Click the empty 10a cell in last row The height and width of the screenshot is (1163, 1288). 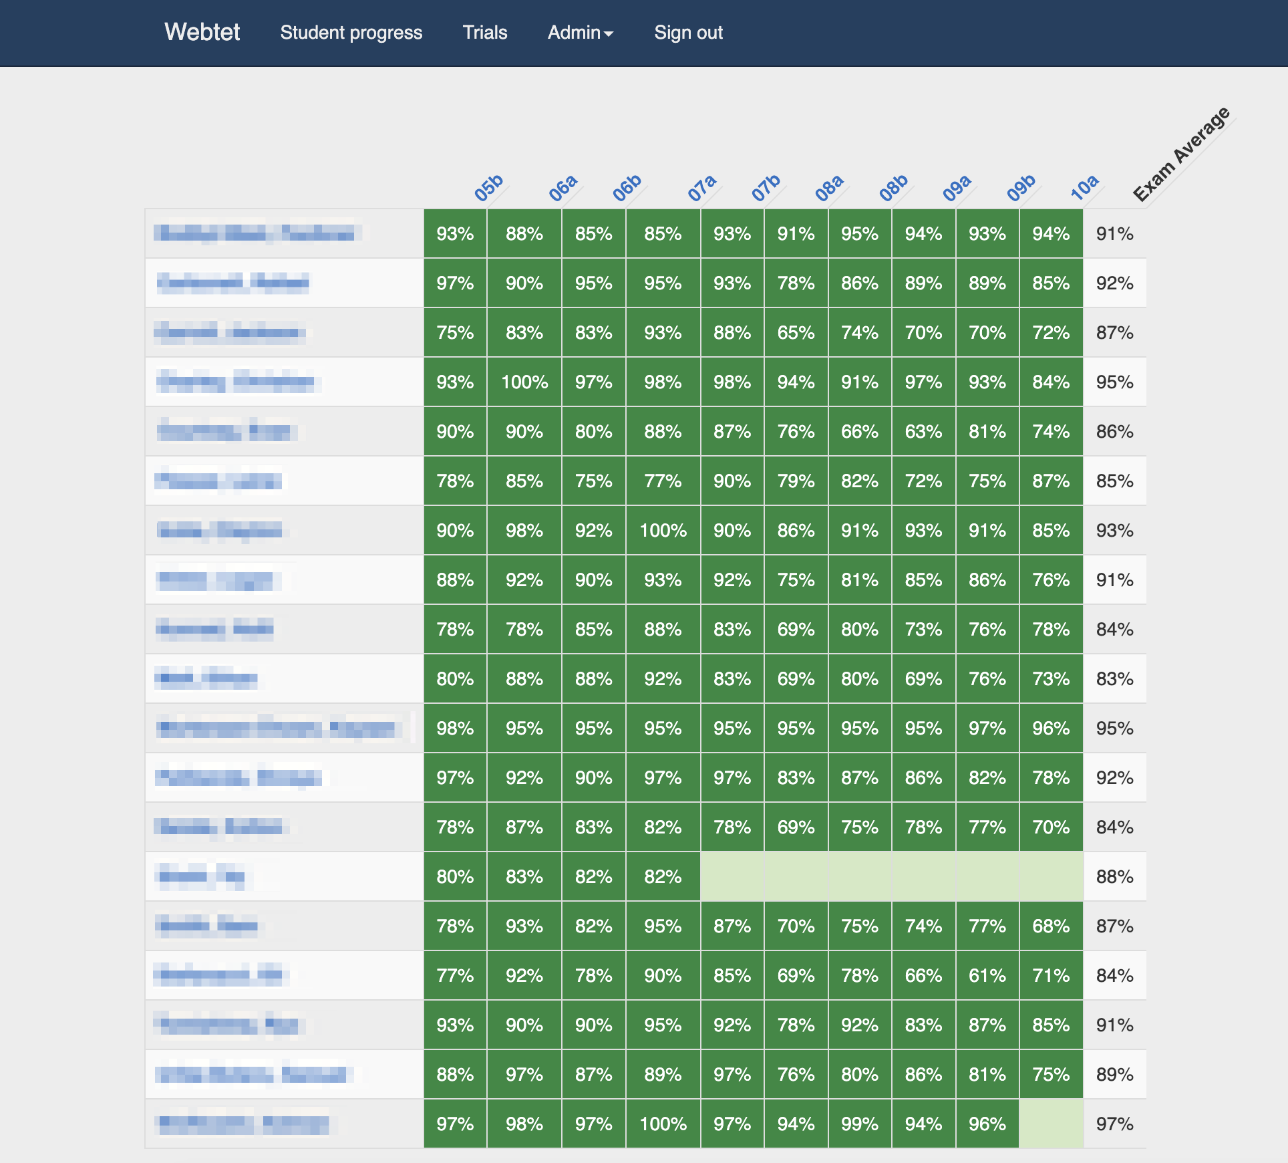tap(1052, 1124)
